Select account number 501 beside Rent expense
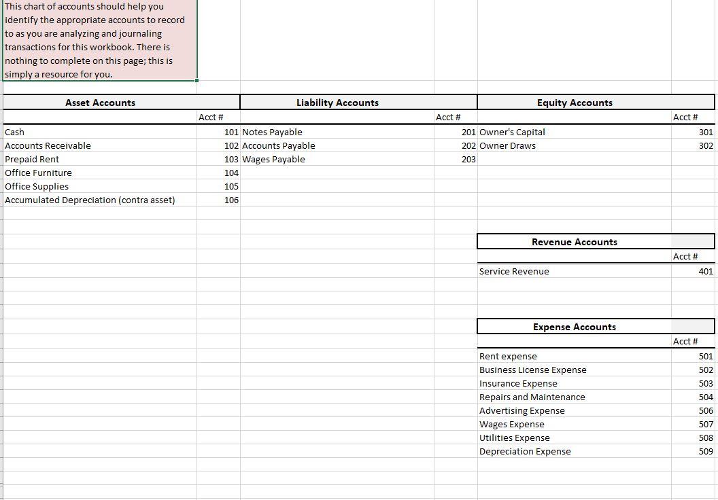718x500 pixels. (707, 356)
